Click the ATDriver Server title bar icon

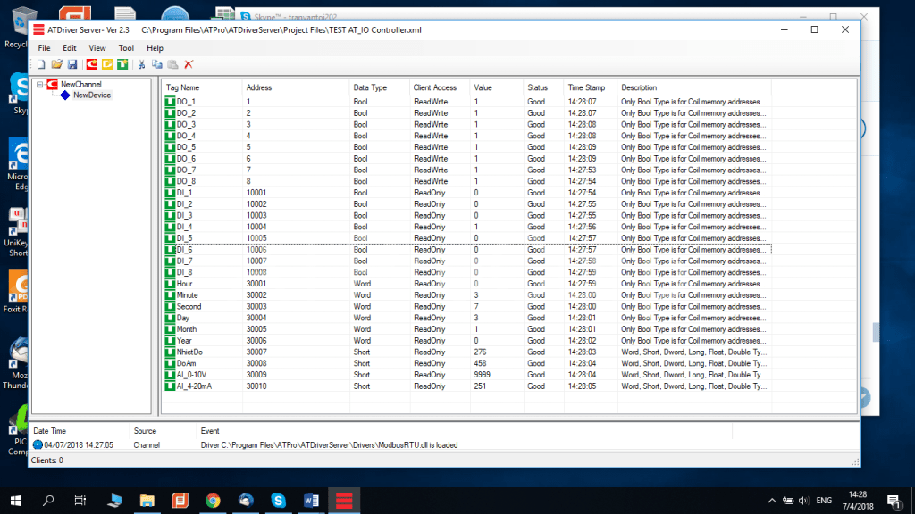(x=38, y=29)
